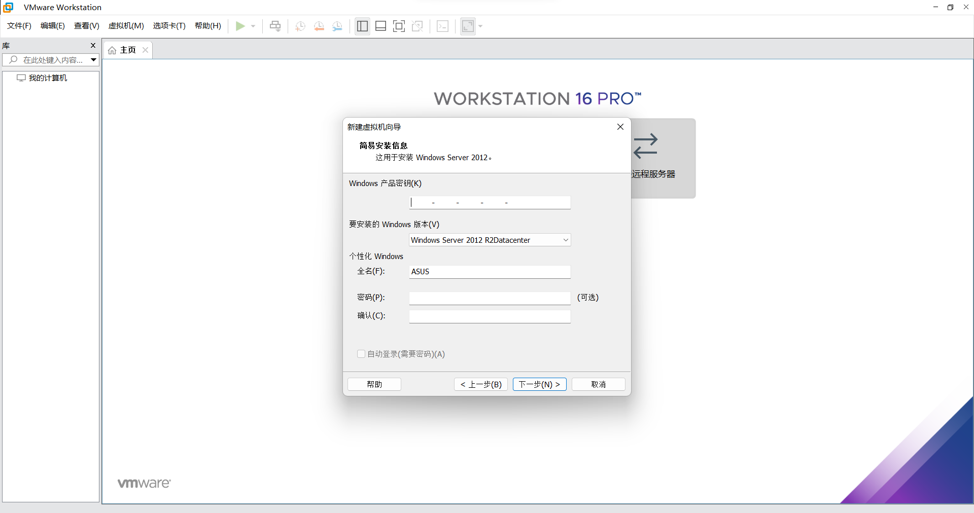Click the Windows product key field
974x513 pixels.
[x=490, y=202]
